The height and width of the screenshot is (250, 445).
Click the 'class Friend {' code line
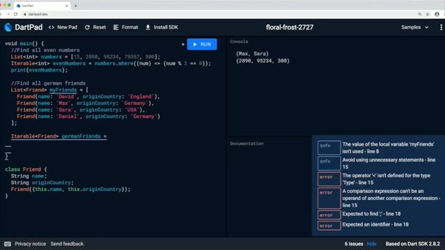[x=26, y=169]
